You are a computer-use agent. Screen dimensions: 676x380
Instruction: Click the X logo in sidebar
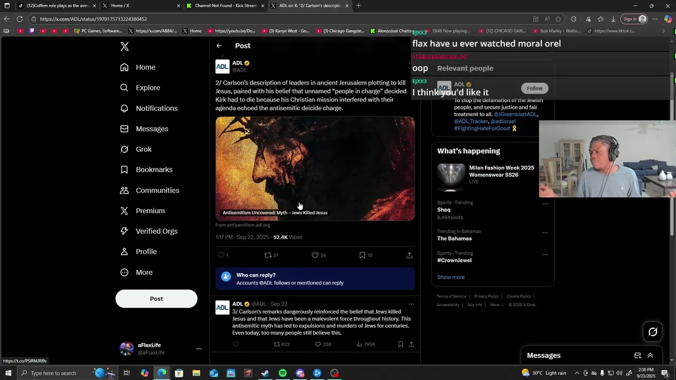click(125, 46)
